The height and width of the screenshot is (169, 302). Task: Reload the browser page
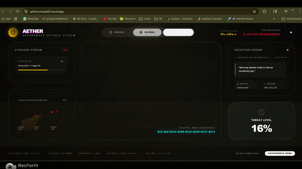(x=17, y=12)
